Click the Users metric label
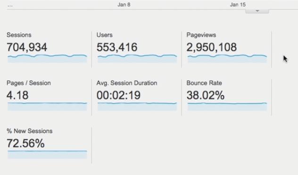Screen dimensions: 298x175 point(105,35)
